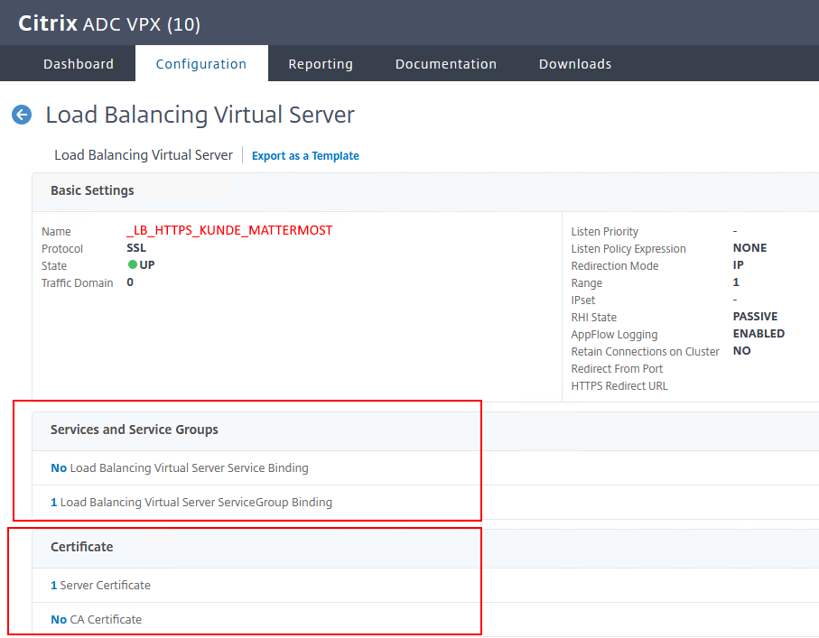
Task: Click the Export as a Template link
Action: pos(305,156)
